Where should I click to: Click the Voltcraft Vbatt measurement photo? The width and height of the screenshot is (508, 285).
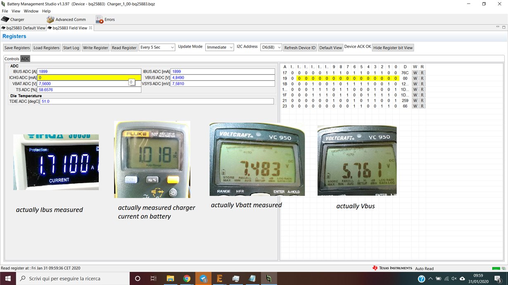[x=257, y=159]
